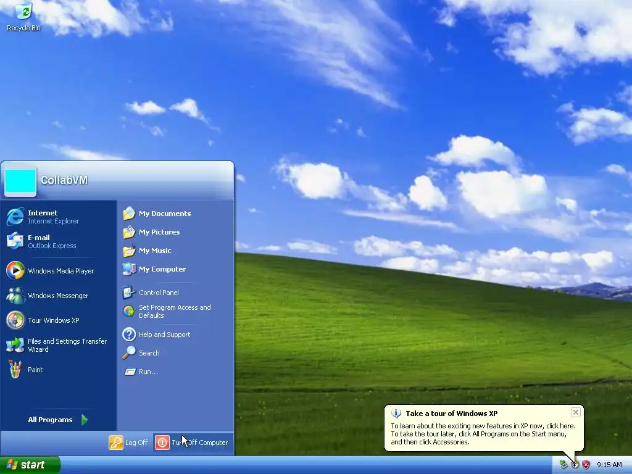Click the Help and Support label
Image resolution: width=632 pixels, height=474 pixels.
pos(164,334)
